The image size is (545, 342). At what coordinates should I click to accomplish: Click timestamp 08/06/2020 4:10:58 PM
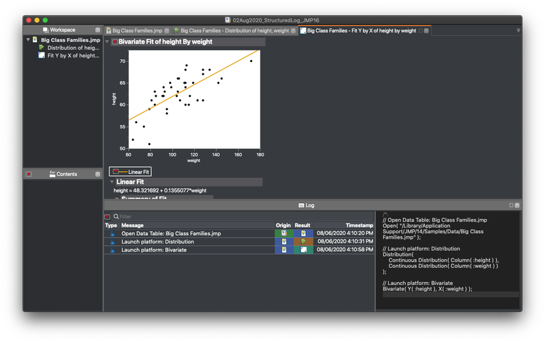click(345, 250)
